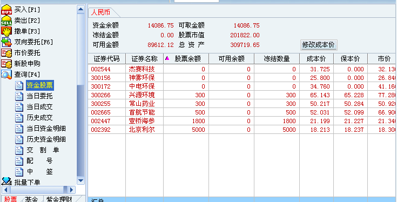The image size is (397, 202).
Task: Click the document icon beside 资金股票
Action: (x=19, y=85)
